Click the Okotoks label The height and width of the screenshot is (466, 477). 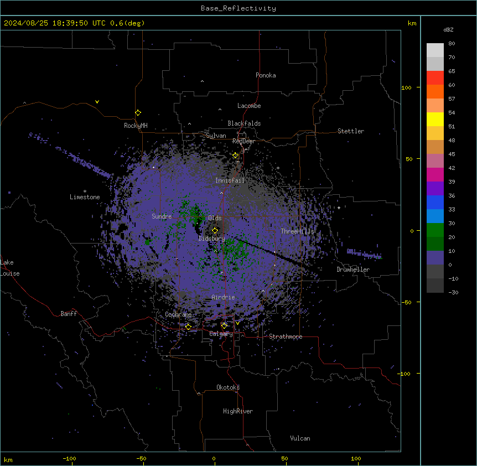tap(228, 387)
